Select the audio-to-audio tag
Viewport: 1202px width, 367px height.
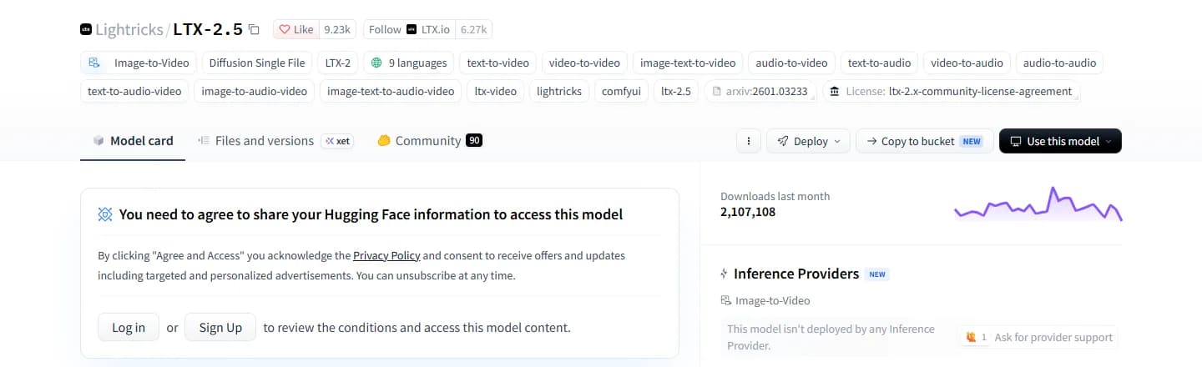(x=1059, y=63)
